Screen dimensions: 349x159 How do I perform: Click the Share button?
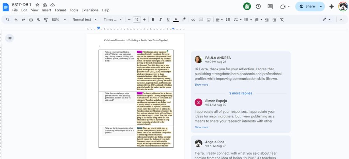coord(306,6)
